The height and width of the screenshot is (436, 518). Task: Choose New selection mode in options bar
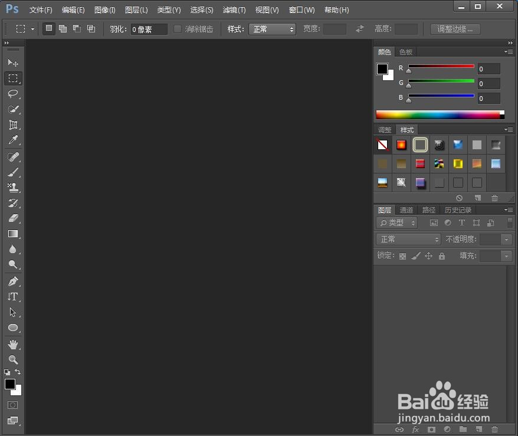[48, 29]
